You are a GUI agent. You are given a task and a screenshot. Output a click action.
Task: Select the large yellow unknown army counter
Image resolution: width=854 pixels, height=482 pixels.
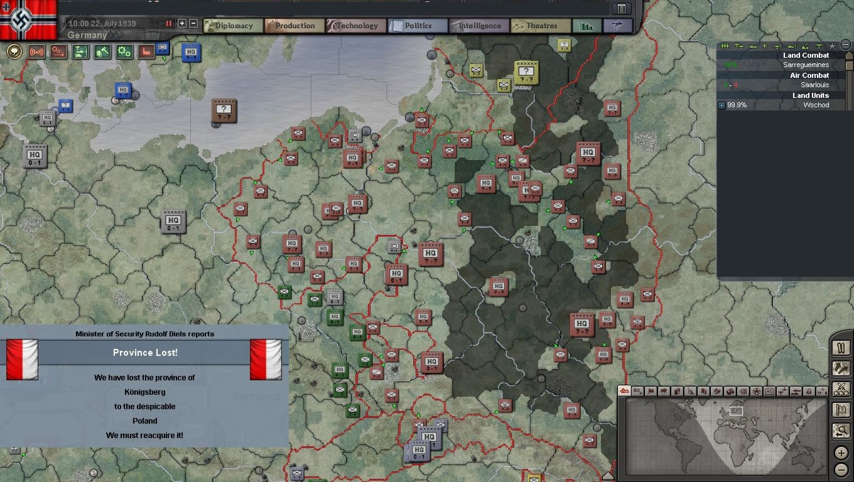526,72
